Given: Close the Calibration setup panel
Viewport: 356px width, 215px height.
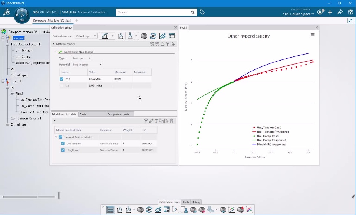Looking at the screenshot, I should (x=175, y=27).
